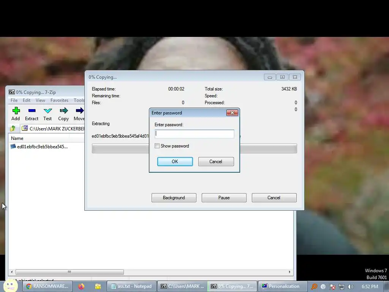Pause the copying operation

224,198
